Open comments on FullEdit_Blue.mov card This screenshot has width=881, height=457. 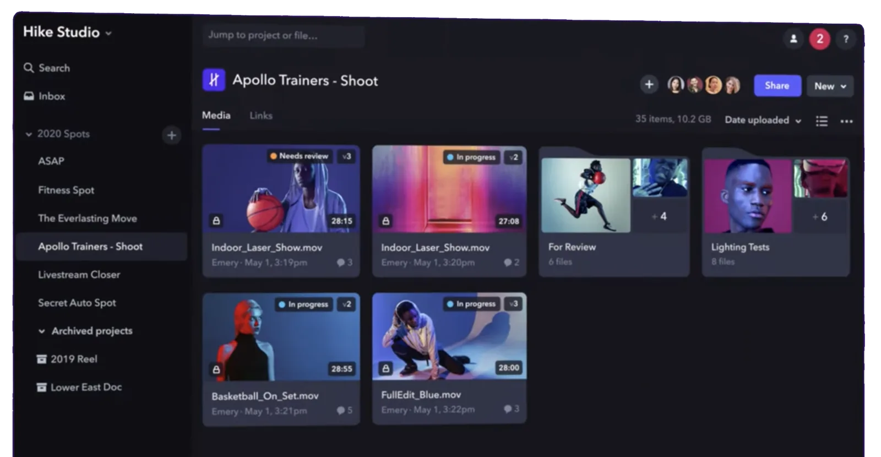pos(512,409)
